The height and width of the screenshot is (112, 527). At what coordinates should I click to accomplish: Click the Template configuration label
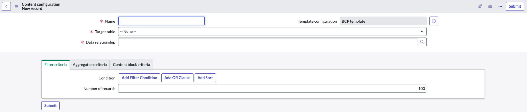pyautogui.click(x=317, y=21)
